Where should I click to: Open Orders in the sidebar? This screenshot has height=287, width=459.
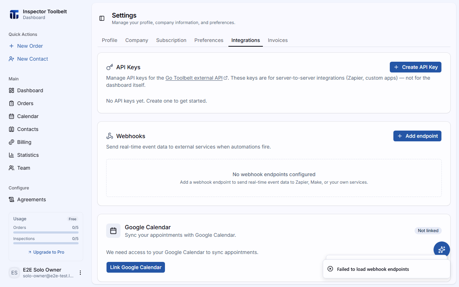click(x=46, y=103)
